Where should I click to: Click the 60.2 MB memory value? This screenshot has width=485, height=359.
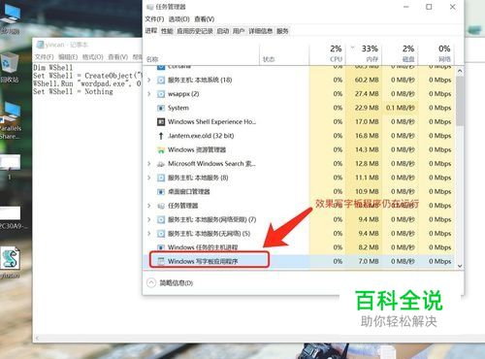(x=367, y=80)
